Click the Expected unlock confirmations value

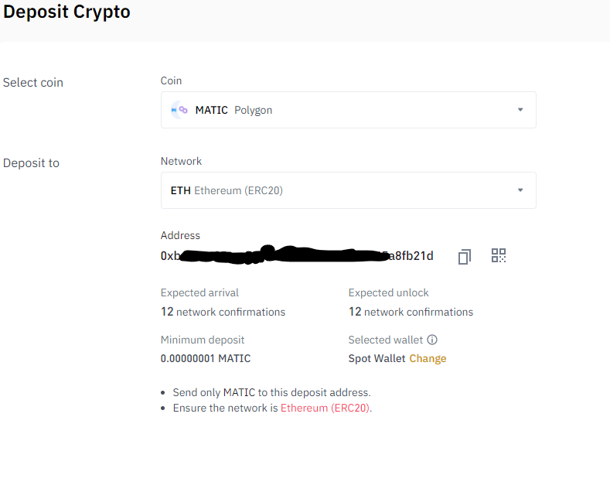(x=411, y=312)
